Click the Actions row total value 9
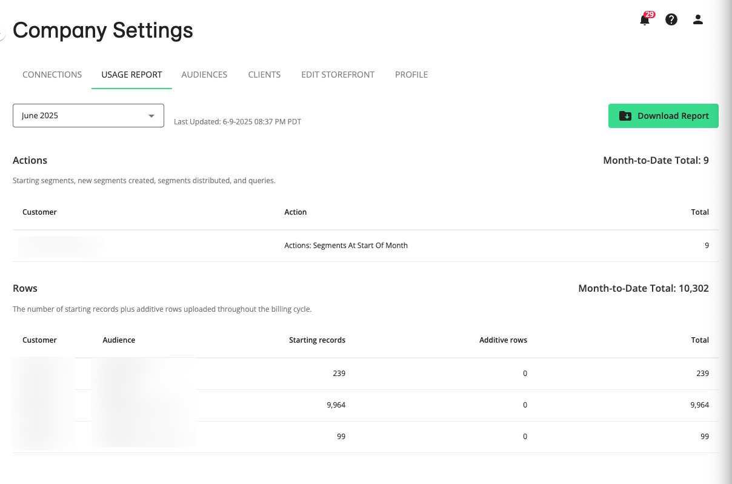 coord(707,246)
